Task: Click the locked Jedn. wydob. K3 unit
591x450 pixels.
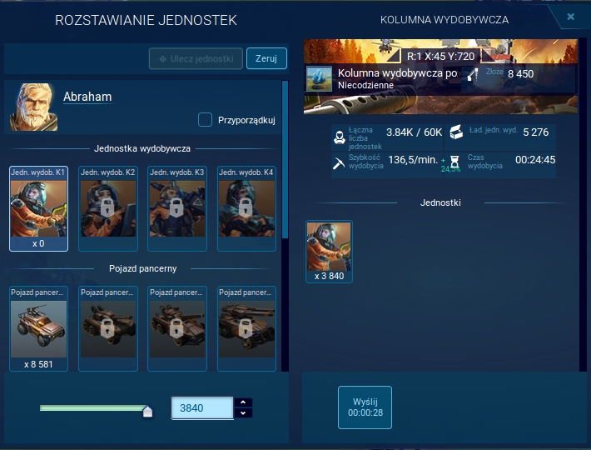Action: [176, 207]
